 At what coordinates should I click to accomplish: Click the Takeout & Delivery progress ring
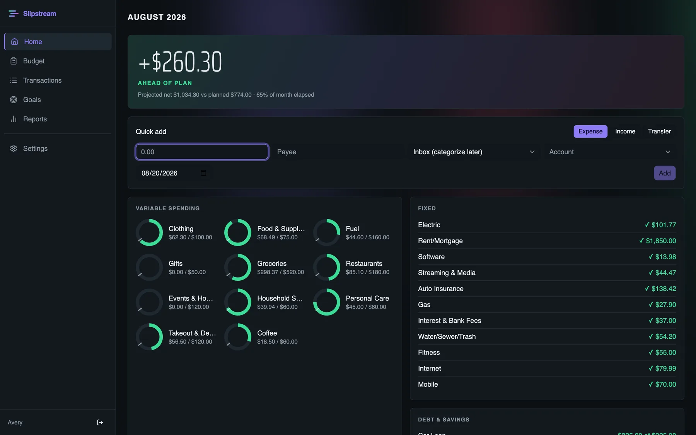click(x=149, y=337)
